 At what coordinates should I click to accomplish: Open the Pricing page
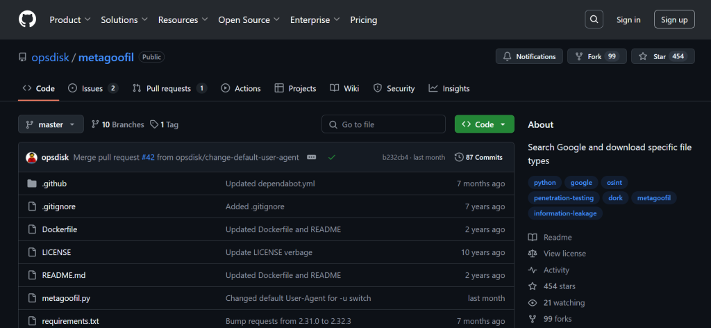pos(364,20)
